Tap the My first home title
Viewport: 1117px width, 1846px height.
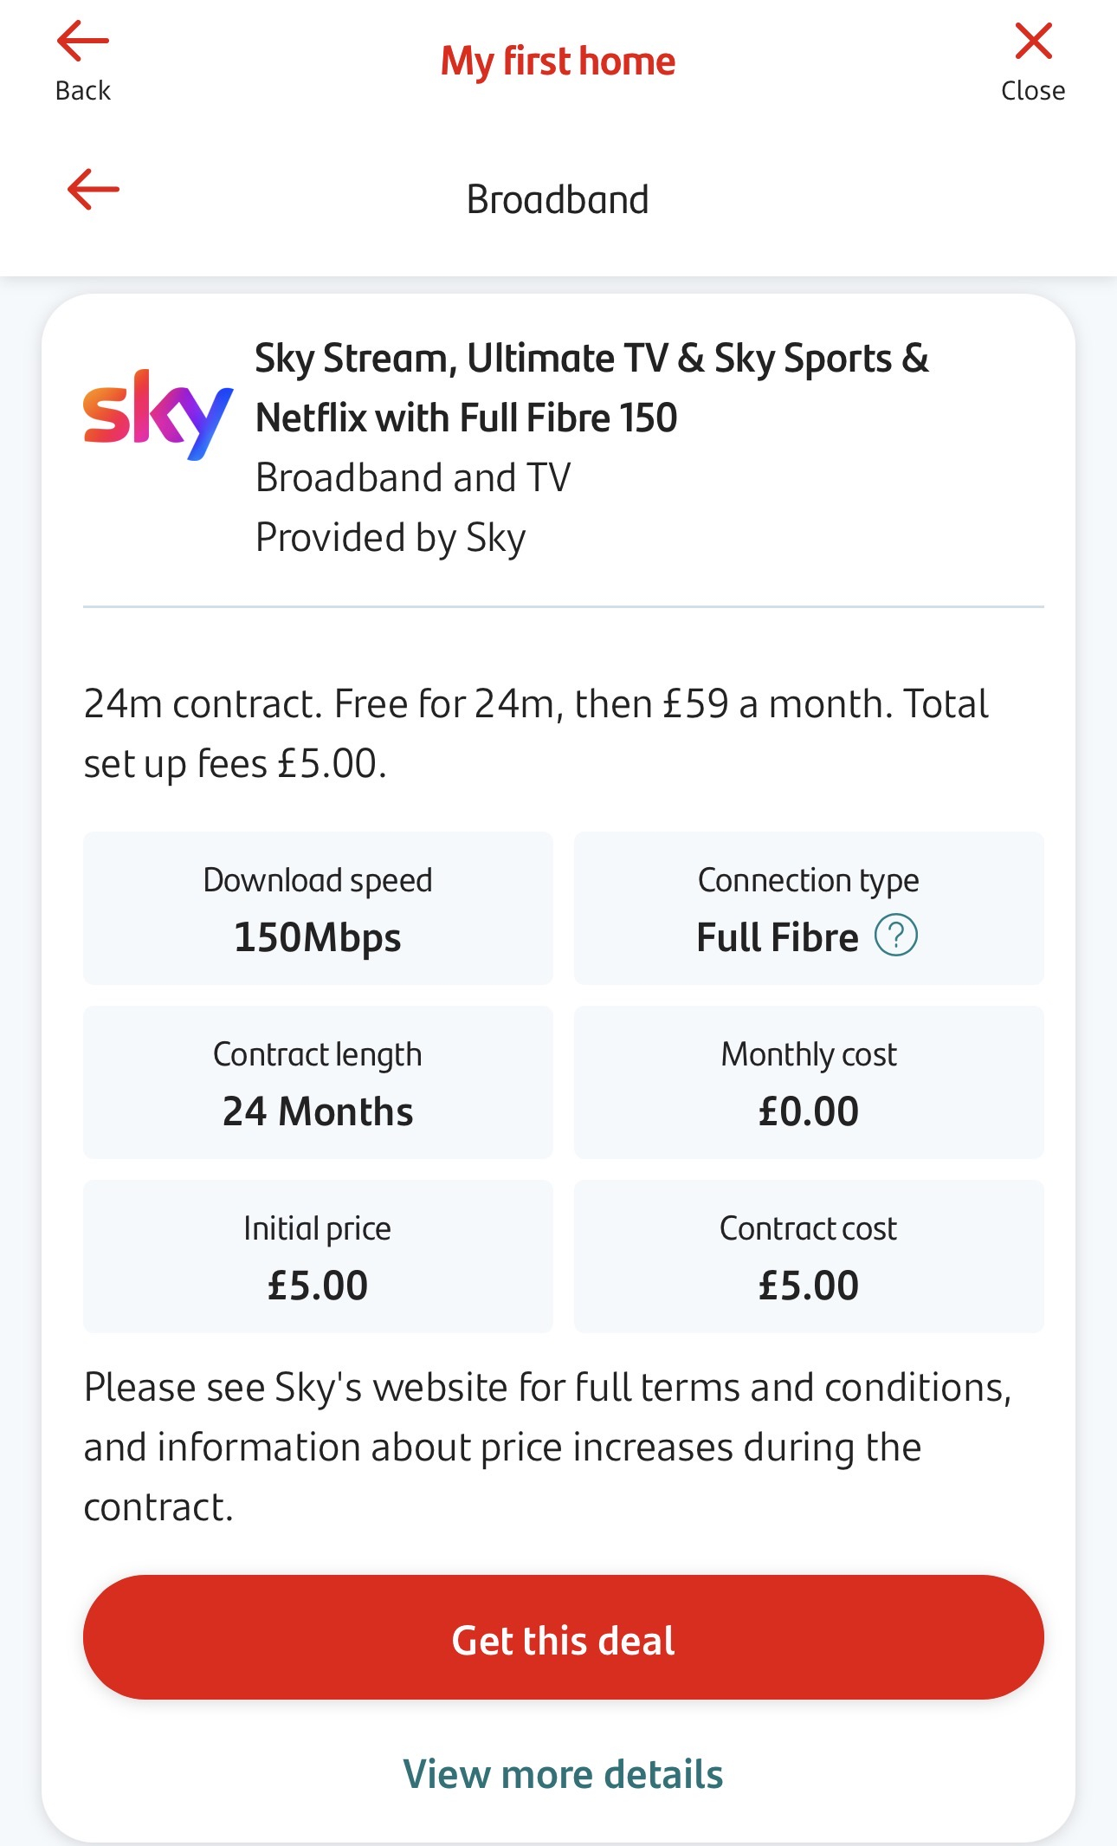click(x=558, y=62)
